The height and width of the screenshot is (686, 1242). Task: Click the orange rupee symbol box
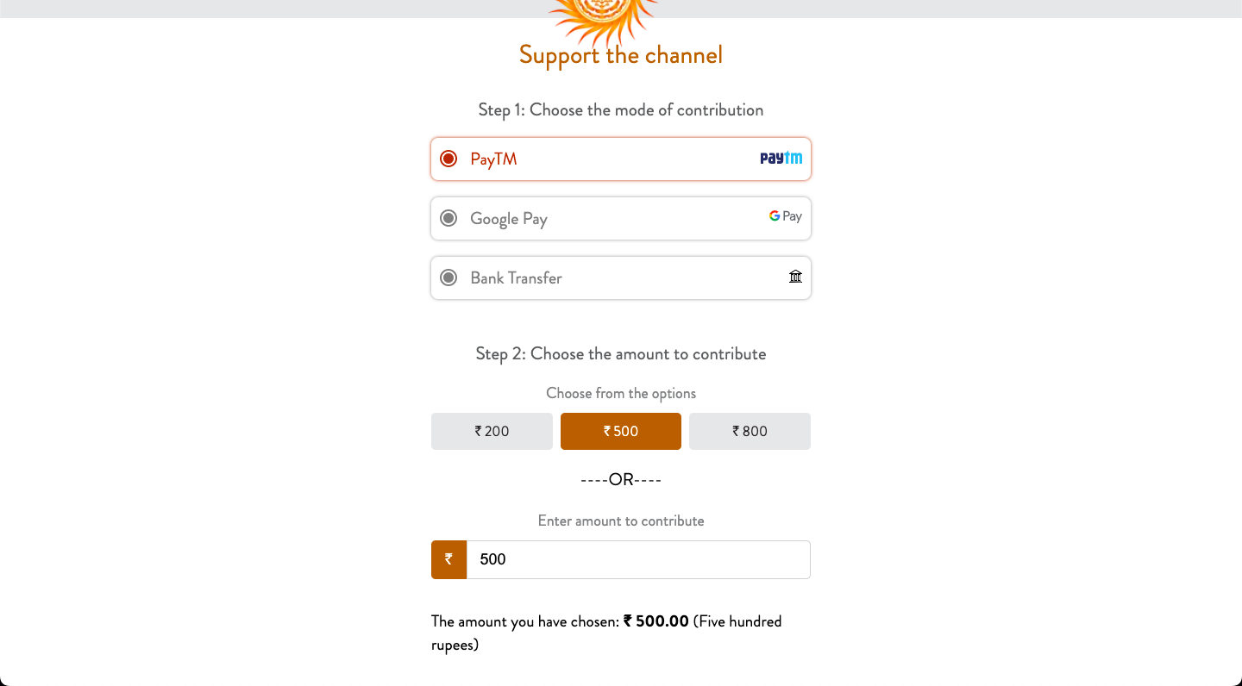[x=448, y=559]
